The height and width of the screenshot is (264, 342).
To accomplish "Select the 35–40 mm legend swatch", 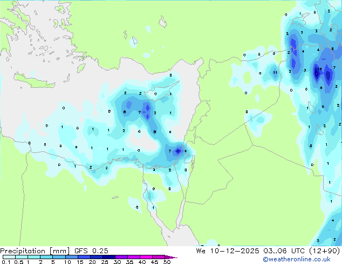I will coord(134,257).
